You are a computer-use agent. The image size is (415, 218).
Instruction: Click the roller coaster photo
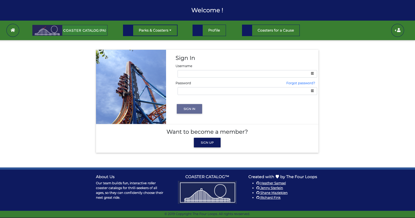(131, 87)
